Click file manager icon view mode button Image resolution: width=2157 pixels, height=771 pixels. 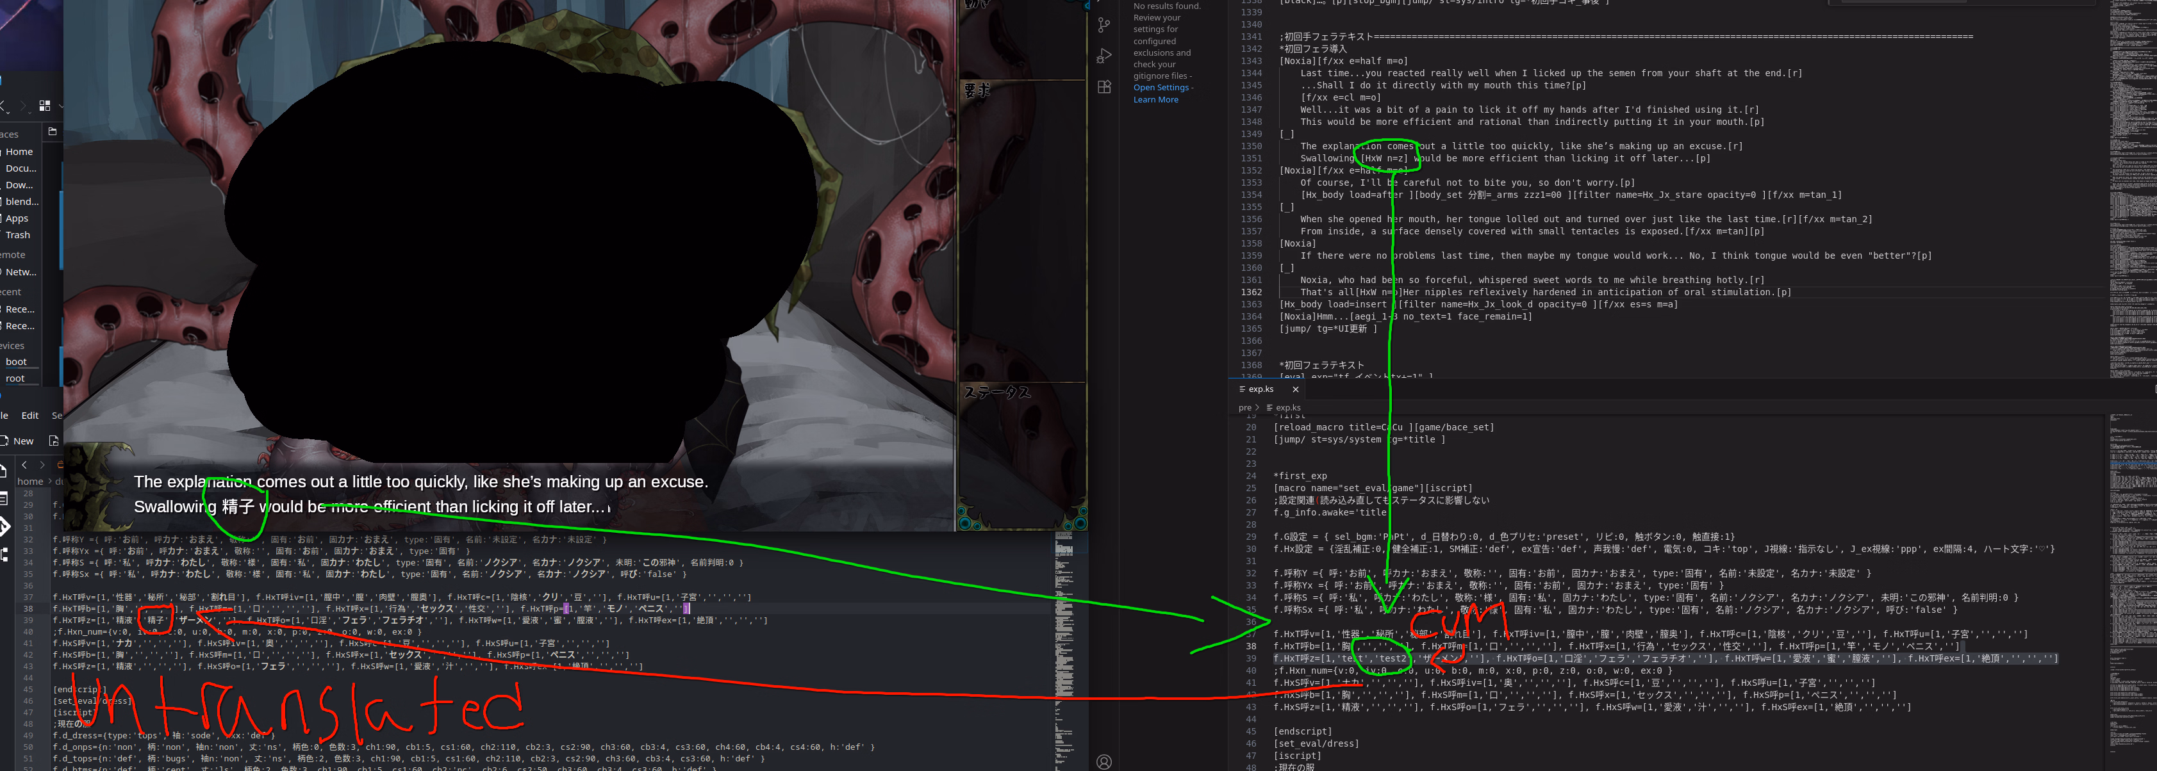coord(44,106)
